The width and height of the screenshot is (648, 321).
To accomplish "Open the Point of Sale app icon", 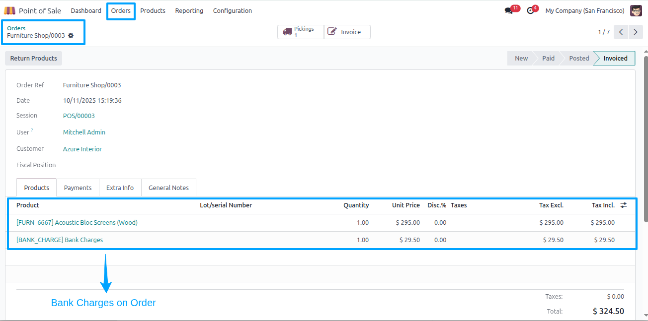I will [x=9, y=10].
